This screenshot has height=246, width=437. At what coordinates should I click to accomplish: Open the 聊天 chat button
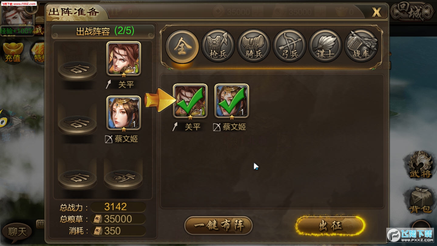point(17,232)
